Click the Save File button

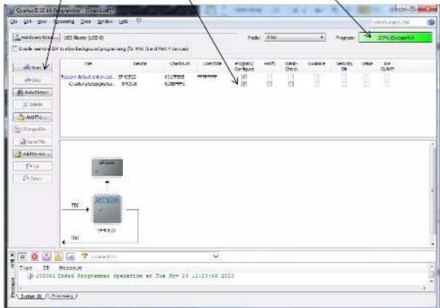(x=32, y=142)
